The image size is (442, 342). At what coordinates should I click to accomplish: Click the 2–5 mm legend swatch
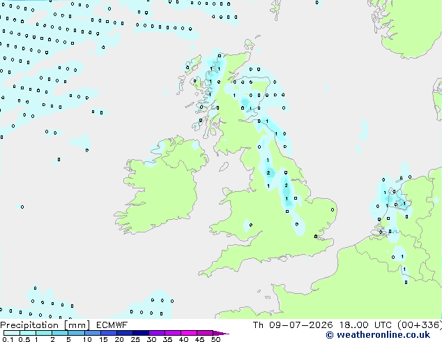[x=60, y=333]
